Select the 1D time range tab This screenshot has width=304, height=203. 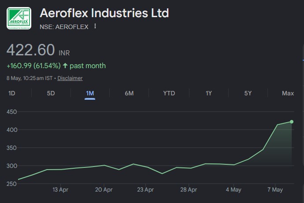tap(12, 94)
